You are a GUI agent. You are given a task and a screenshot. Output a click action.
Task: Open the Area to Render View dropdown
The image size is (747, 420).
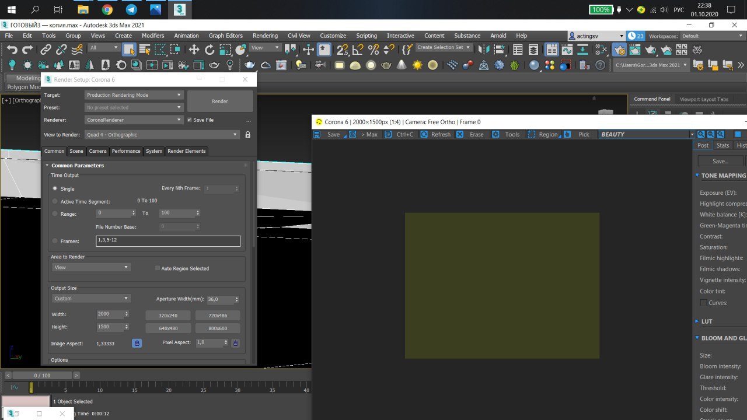[91, 267]
